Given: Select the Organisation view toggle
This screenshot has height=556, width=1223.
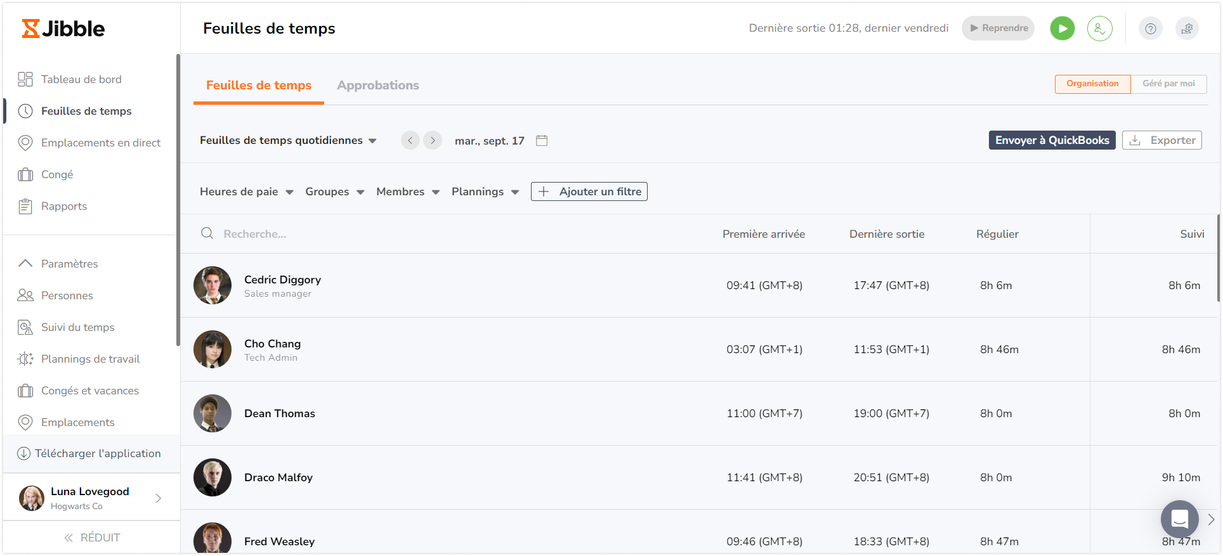Looking at the screenshot, I should tap(1092, 84).
